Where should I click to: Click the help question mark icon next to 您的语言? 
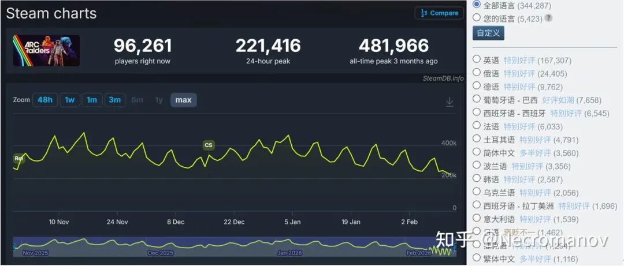click(x=548, y=18)
